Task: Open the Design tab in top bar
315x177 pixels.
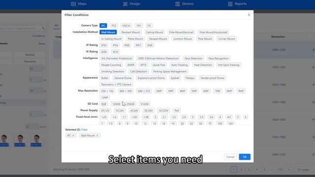Action: [131, 4]
